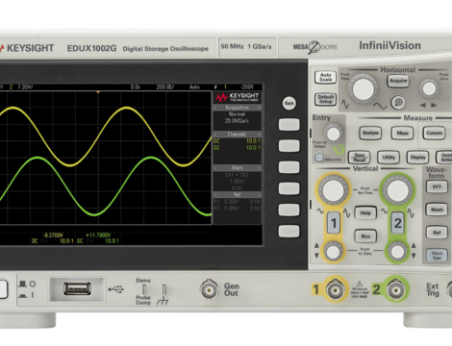Open the Ref waveform key
The image size is (452, 346).
coord(437,233)
